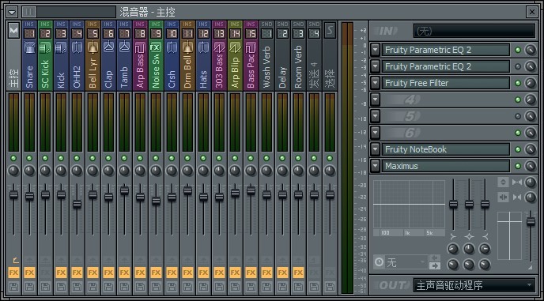Click the 303 Bass saw-wave icon

(219, 48)
